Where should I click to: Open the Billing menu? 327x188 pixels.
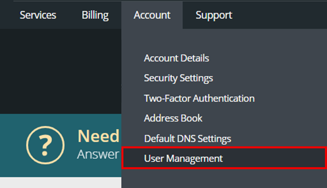tap(95, 15)
